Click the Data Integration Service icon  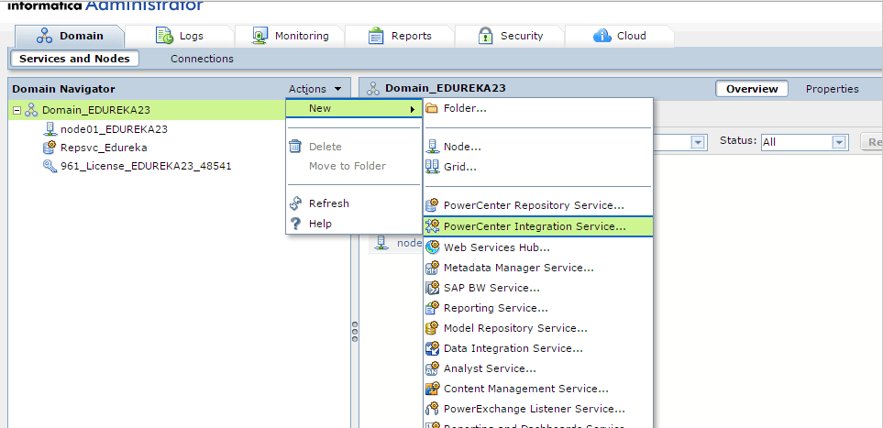coord(432,348)
